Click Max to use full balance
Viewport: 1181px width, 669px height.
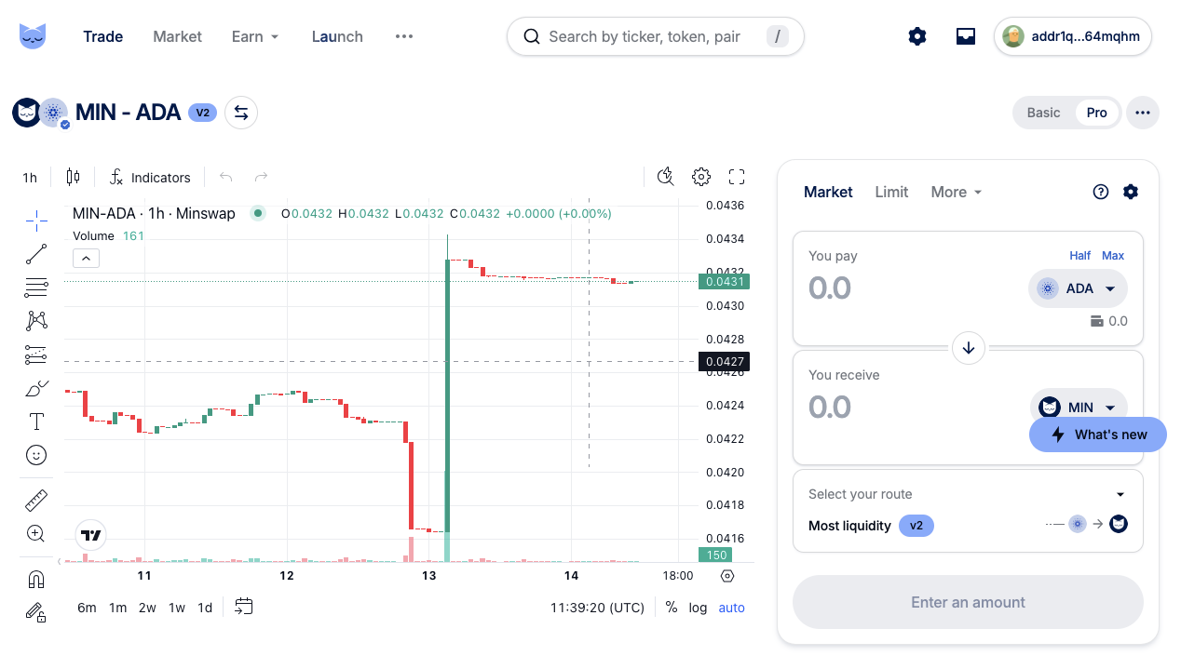pyautogui.click(x=1113, y=256)
